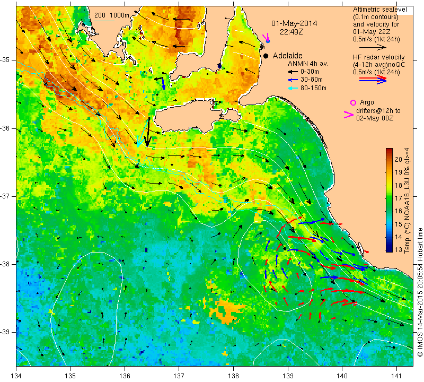The image size is (424, 382).
Task: Click the green 17-degree band of colorbar
Action: (389, 198)
